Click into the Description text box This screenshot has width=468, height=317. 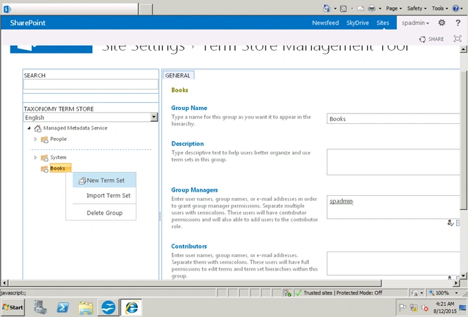point(393,162)
